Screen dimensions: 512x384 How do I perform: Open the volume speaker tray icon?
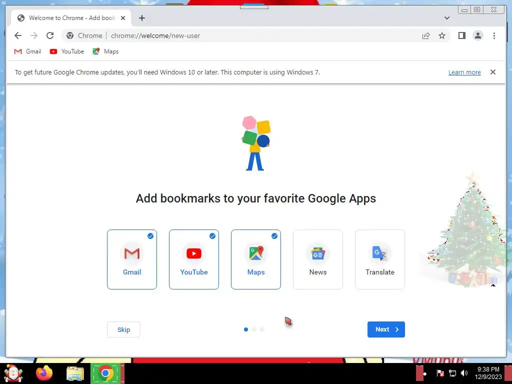tap(464, 373)
